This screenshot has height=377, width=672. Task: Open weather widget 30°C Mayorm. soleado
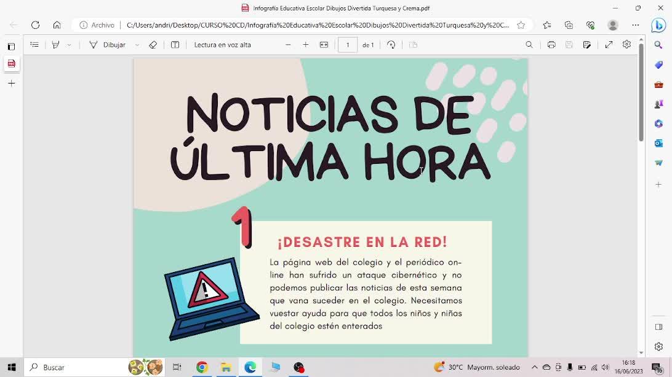coord(476,367)
